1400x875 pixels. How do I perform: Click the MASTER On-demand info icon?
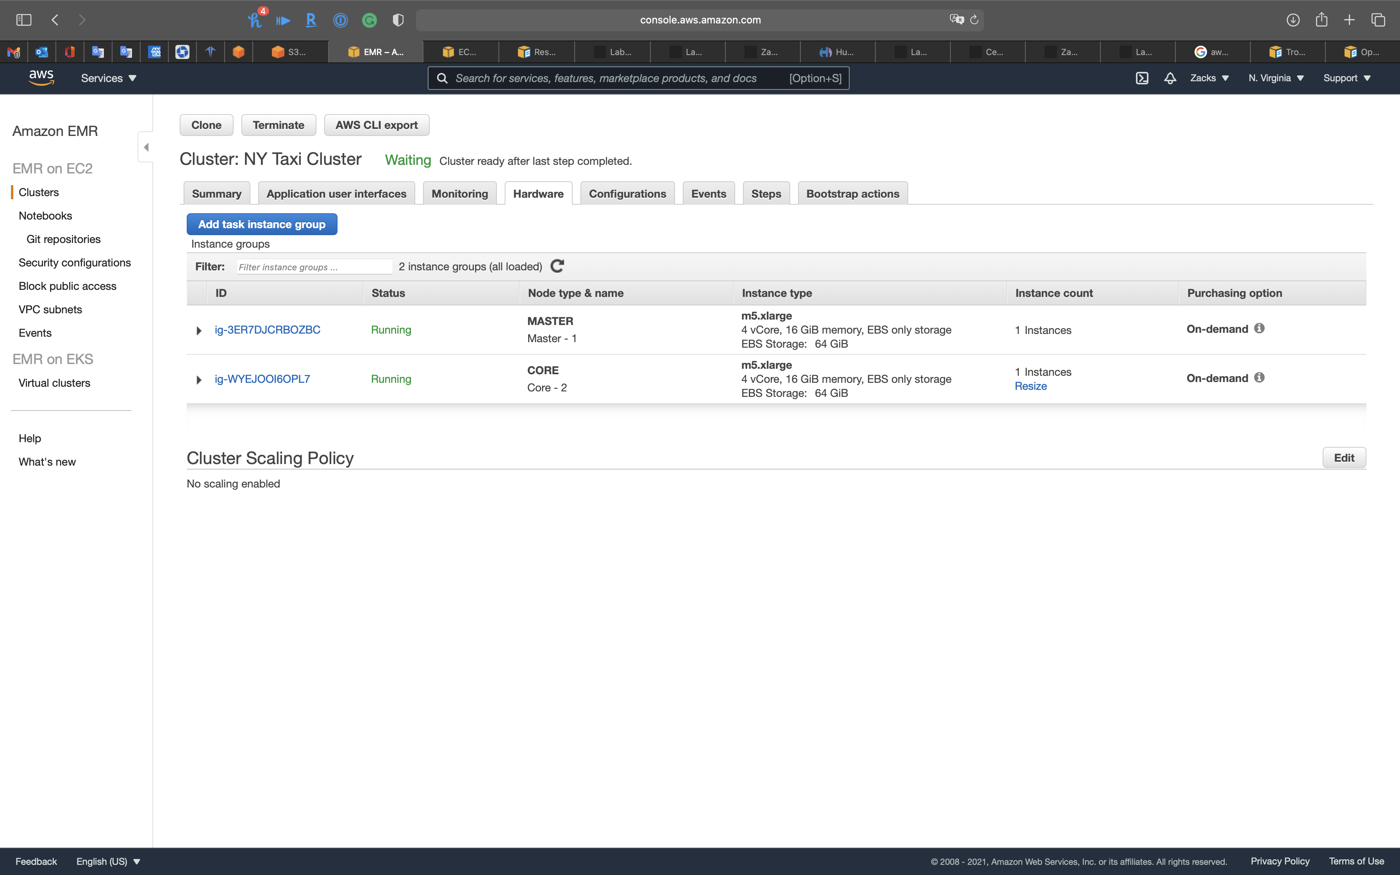point(1259,329)
